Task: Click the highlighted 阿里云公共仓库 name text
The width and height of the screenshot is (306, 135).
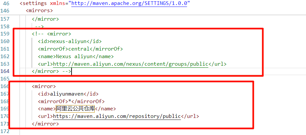Action: [75, 109]
